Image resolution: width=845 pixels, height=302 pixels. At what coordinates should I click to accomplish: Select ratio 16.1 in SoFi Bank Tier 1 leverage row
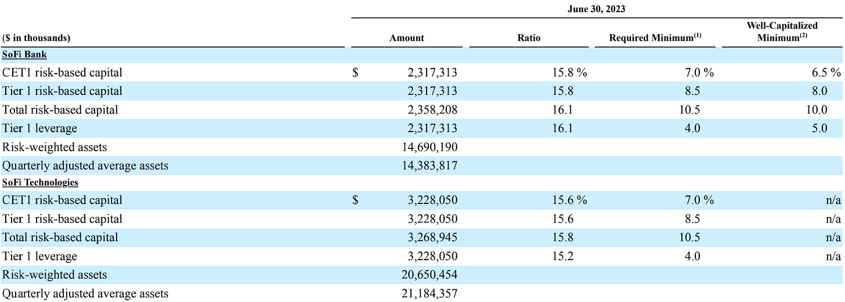click(562, 128)
